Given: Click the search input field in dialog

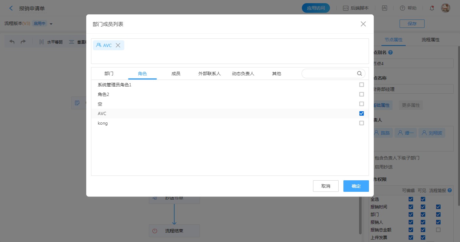Looking at the screenshot, I should 329,74.
